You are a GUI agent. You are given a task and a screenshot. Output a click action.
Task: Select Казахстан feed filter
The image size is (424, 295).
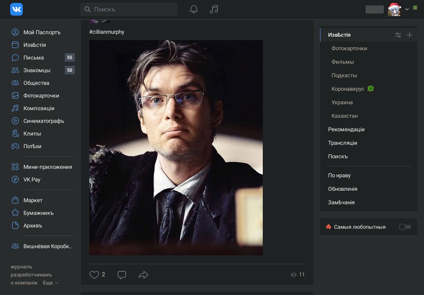(344, 116)
